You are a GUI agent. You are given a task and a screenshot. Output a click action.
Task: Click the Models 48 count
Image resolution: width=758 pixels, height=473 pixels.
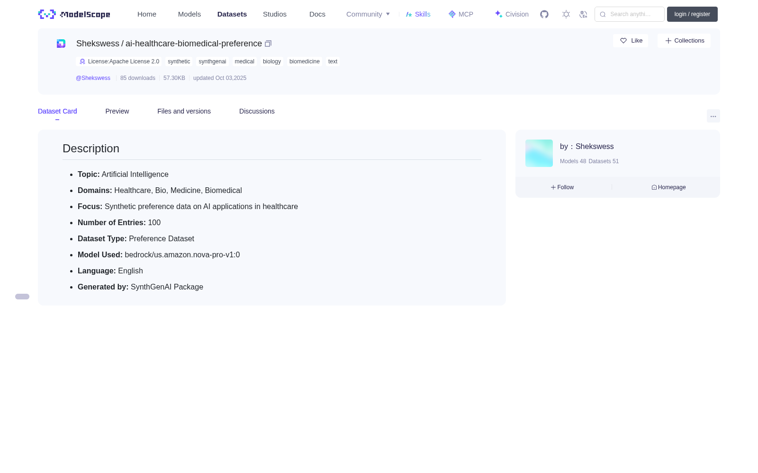(573, 161)
